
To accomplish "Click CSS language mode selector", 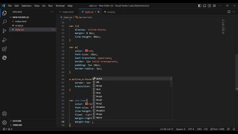I will tap(206, 129).
